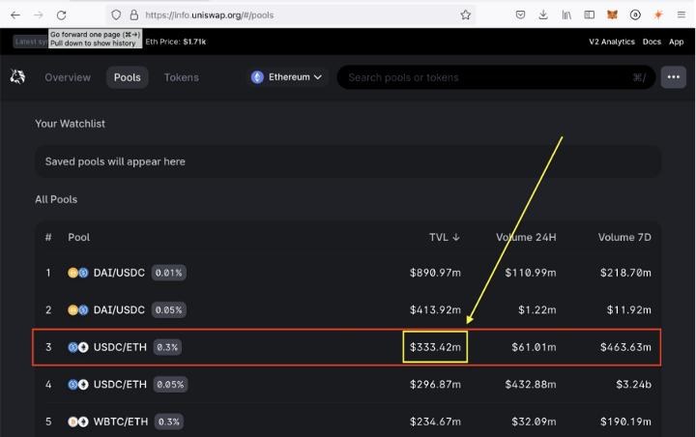696x437 pixels.
Task: Click the $296.87m TVL value
Action: (x=435, y=385)
